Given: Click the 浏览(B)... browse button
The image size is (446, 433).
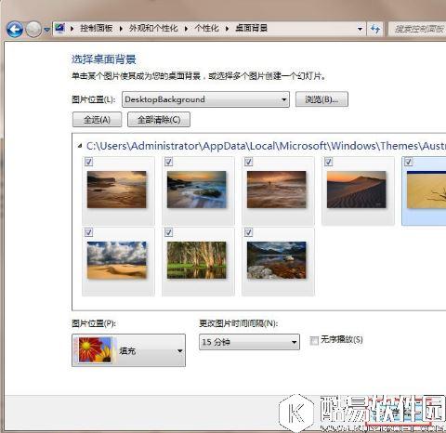Looking at the screenshot, I should (321, 99).
